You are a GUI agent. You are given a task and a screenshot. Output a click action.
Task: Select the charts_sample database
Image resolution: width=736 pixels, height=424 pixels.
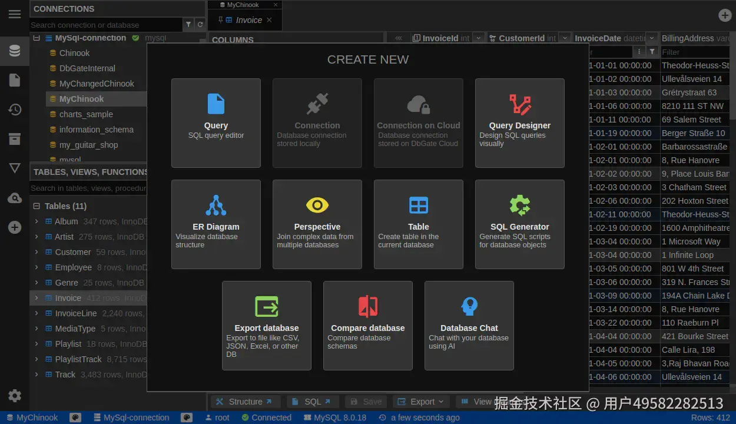coord(86,114)
